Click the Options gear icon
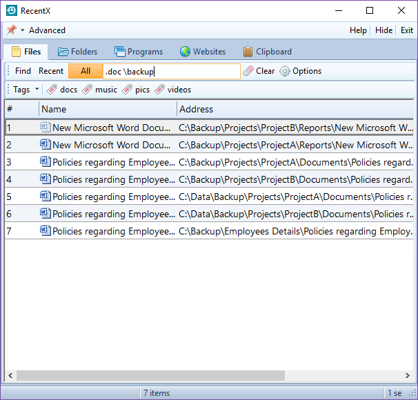 (x=284, y=71)
